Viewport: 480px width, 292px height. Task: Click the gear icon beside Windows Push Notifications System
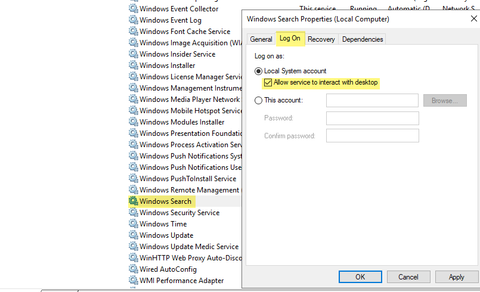(133, 156)
